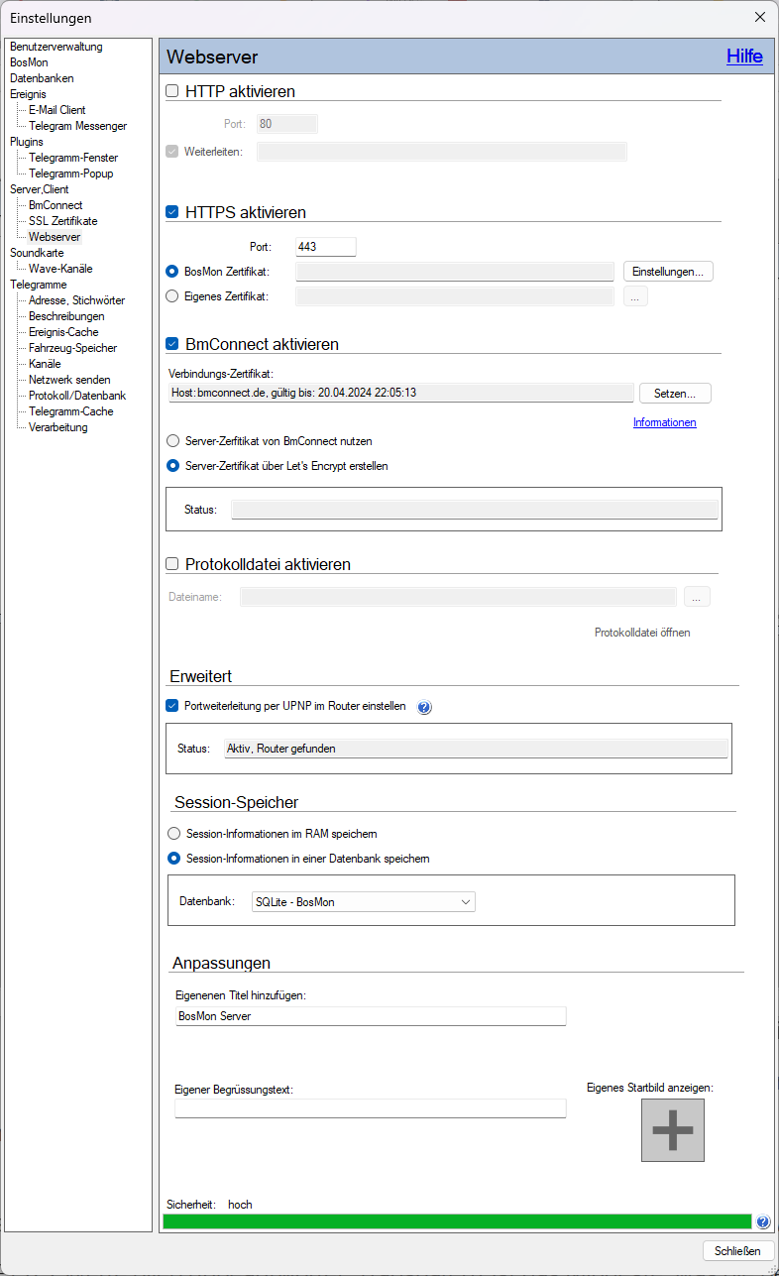Open Fahrzeug-Speicher settings
This screenshot has width=779, height=1276.
click(x=73, y=348)
